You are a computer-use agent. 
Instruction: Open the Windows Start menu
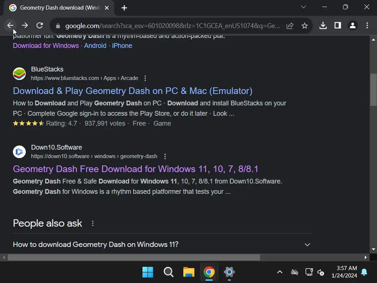148,272
